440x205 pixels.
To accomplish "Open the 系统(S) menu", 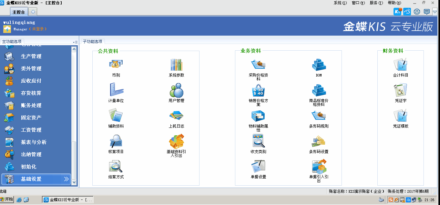I will tap(340, 3).
